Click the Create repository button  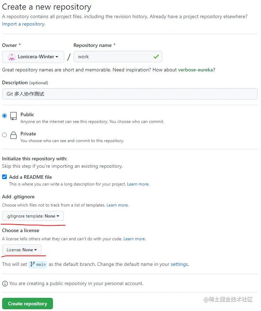tap(27, 304)
